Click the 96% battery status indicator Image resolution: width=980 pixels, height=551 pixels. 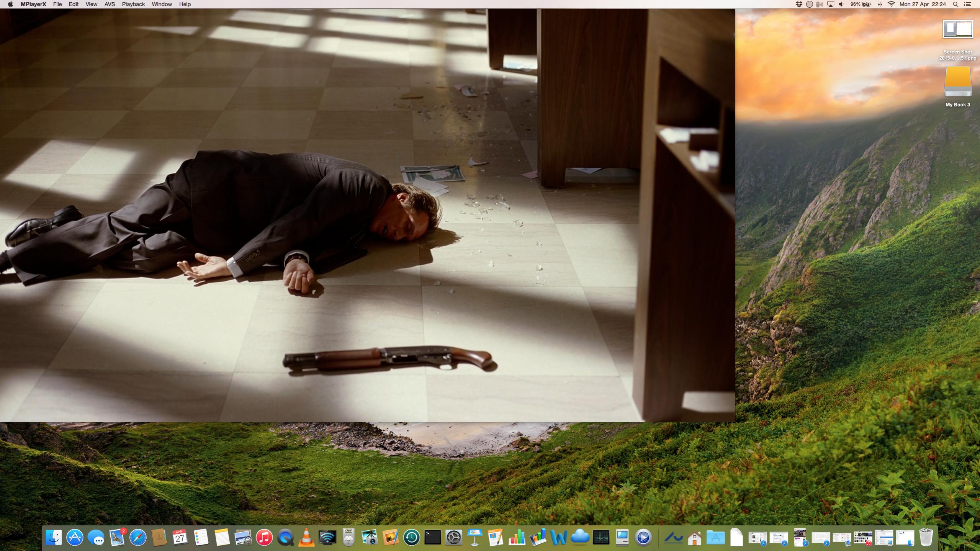(861, 4)
